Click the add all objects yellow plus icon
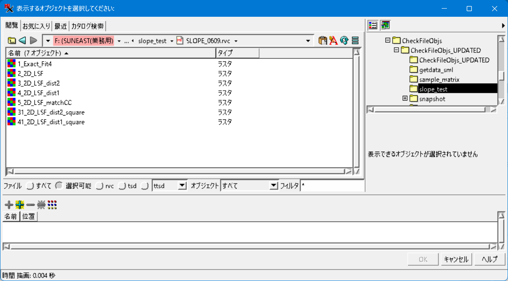 (20, 205)
